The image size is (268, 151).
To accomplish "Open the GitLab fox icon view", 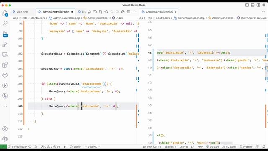I will click(x=5, y=75).
